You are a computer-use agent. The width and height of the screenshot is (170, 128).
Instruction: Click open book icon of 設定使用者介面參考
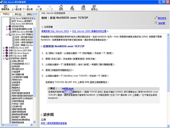[7, 58]
